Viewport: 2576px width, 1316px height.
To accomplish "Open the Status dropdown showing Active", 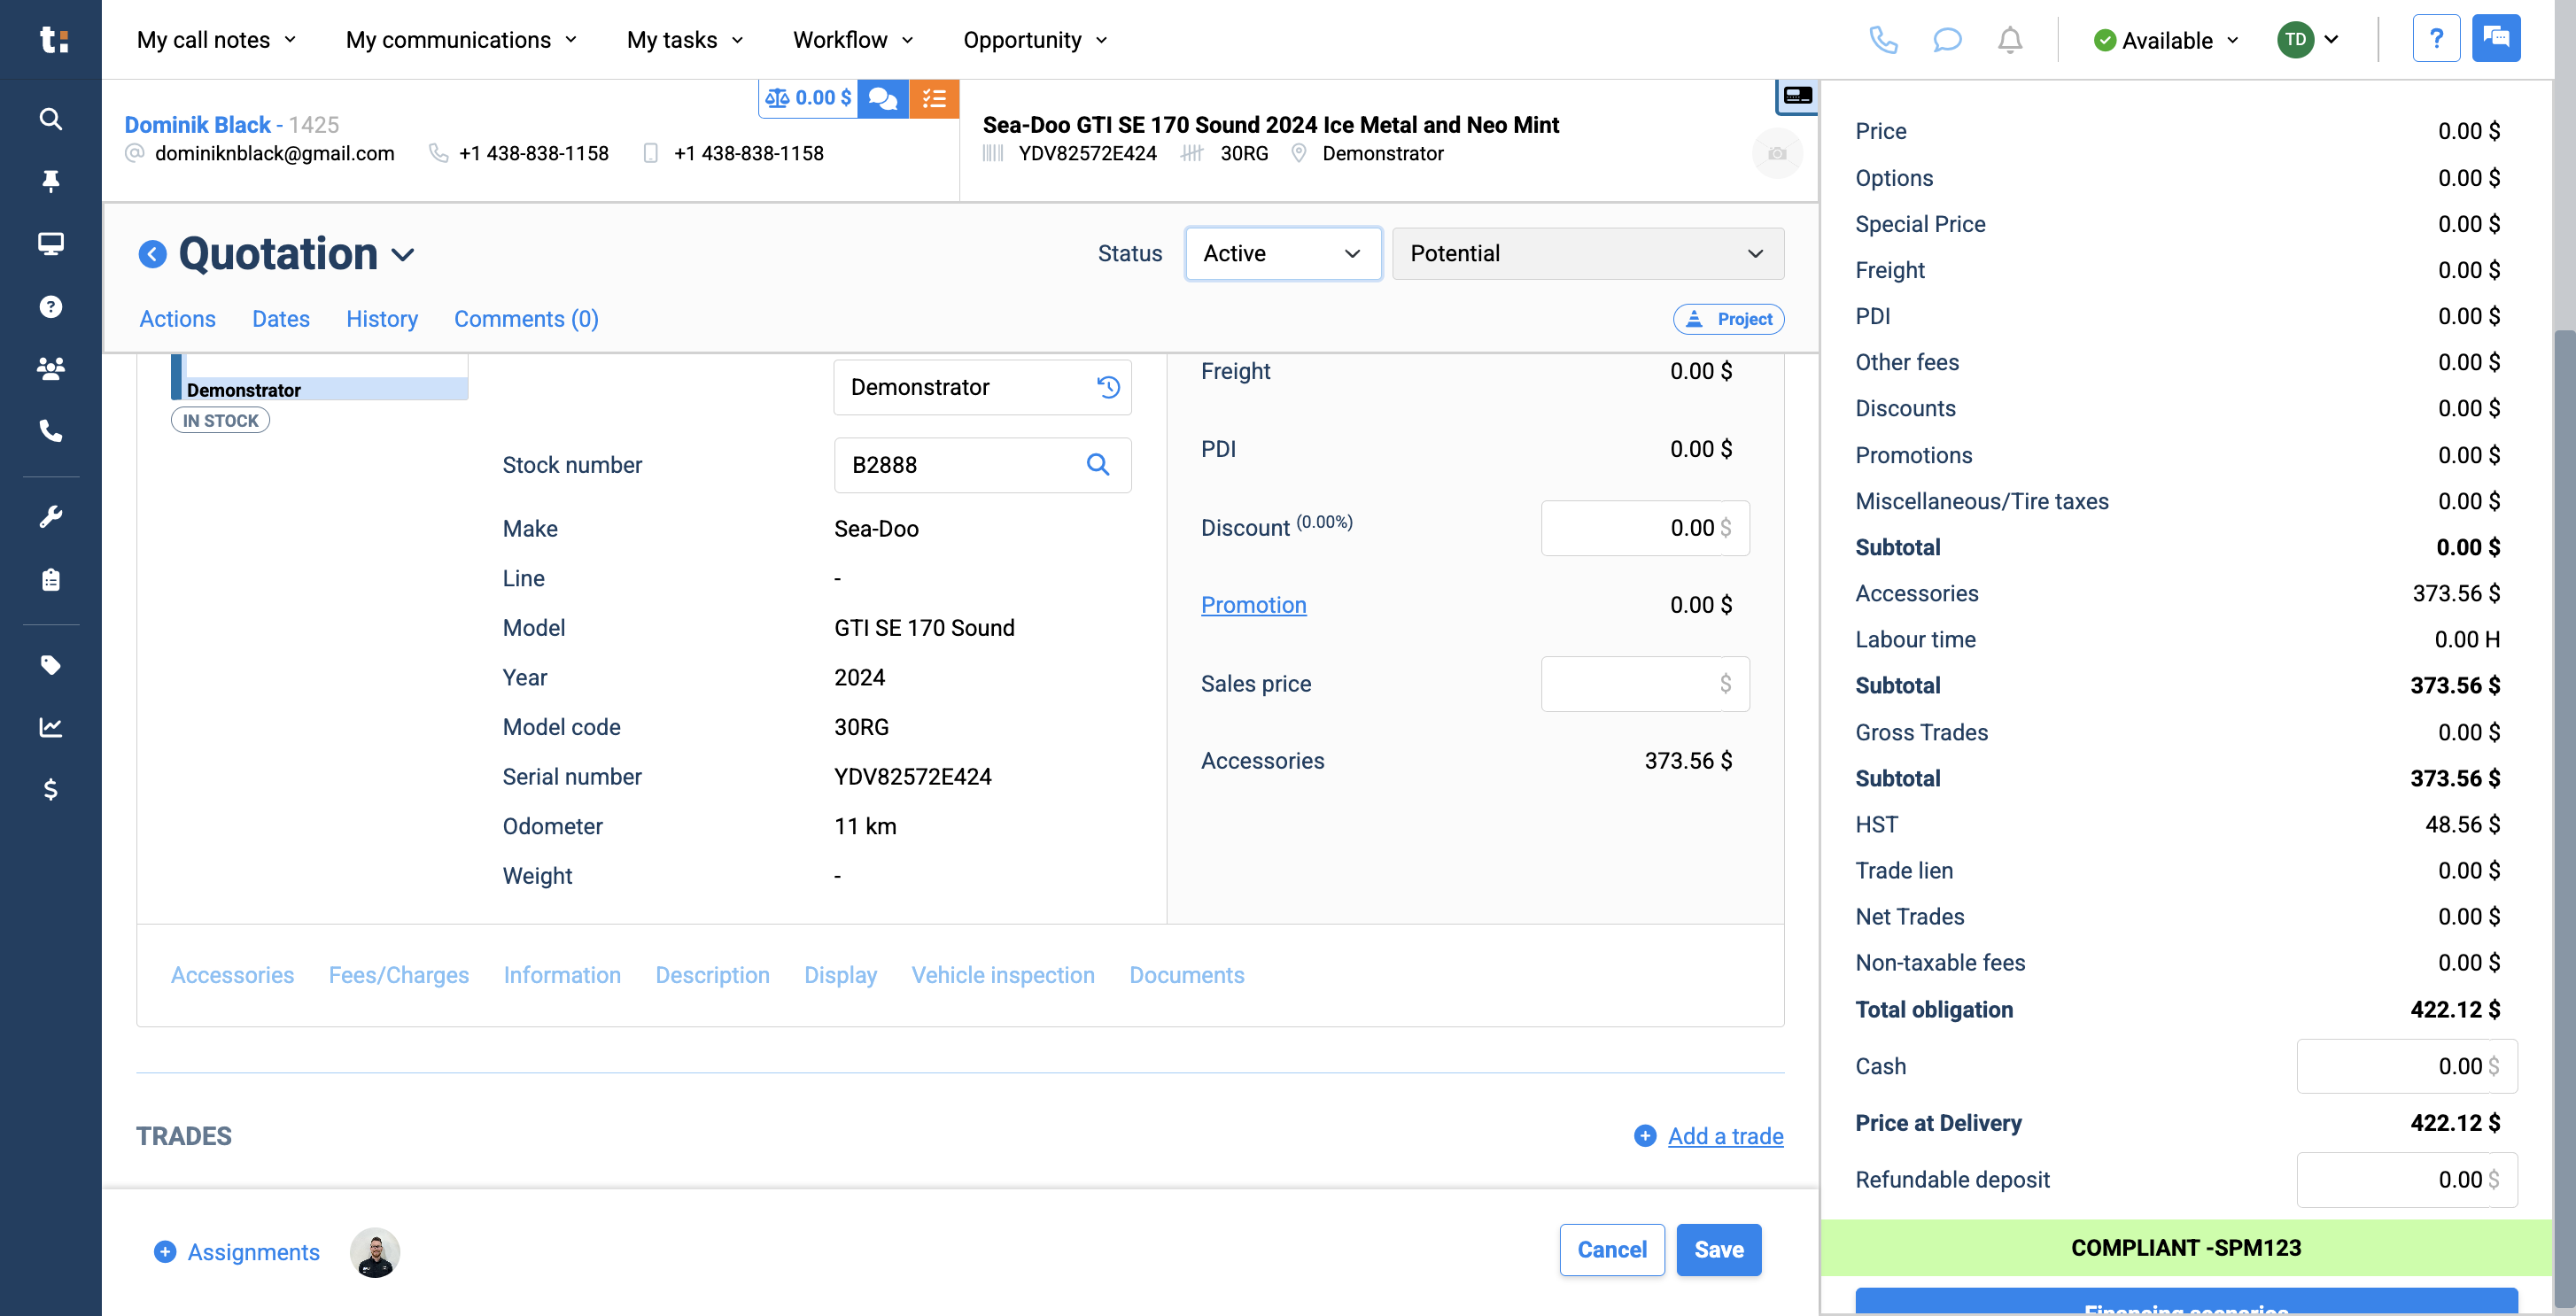I will click(1283, 253).
